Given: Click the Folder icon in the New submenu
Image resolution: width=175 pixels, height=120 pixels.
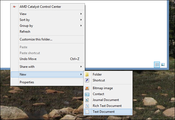Looking at the screenshot, I should click(x=87, y=74).
